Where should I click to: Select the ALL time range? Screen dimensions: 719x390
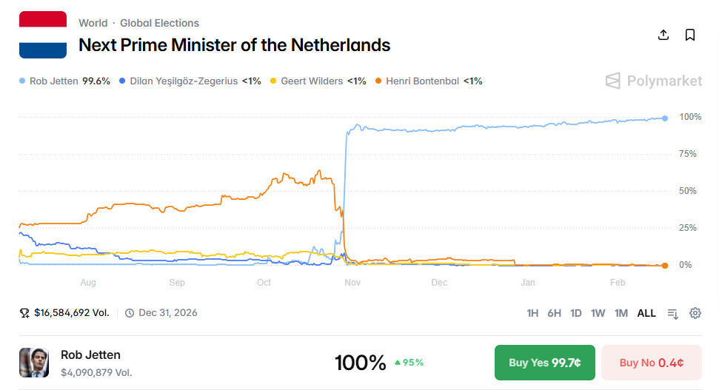(x=646, y=313)
